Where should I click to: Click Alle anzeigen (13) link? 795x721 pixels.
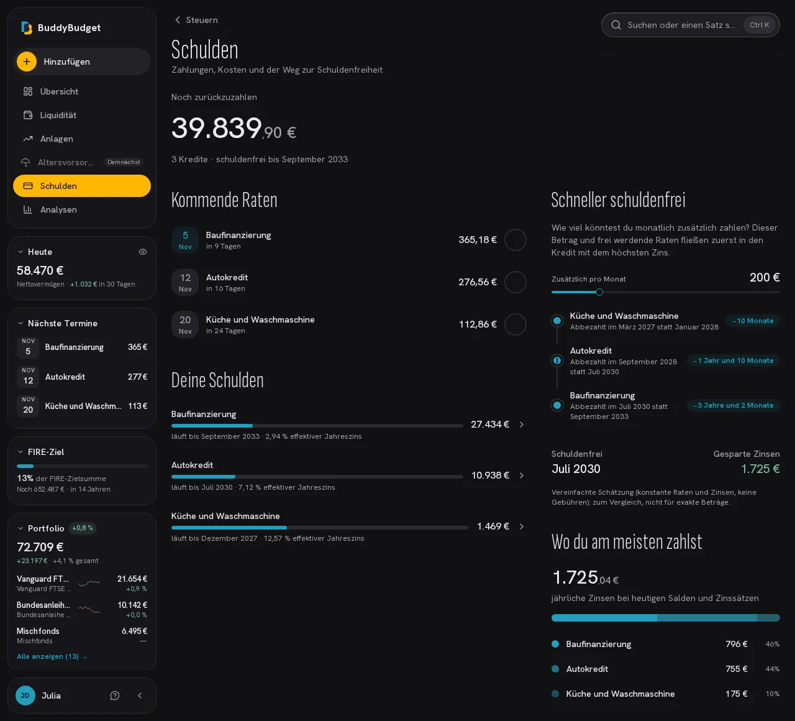(52, 656)
